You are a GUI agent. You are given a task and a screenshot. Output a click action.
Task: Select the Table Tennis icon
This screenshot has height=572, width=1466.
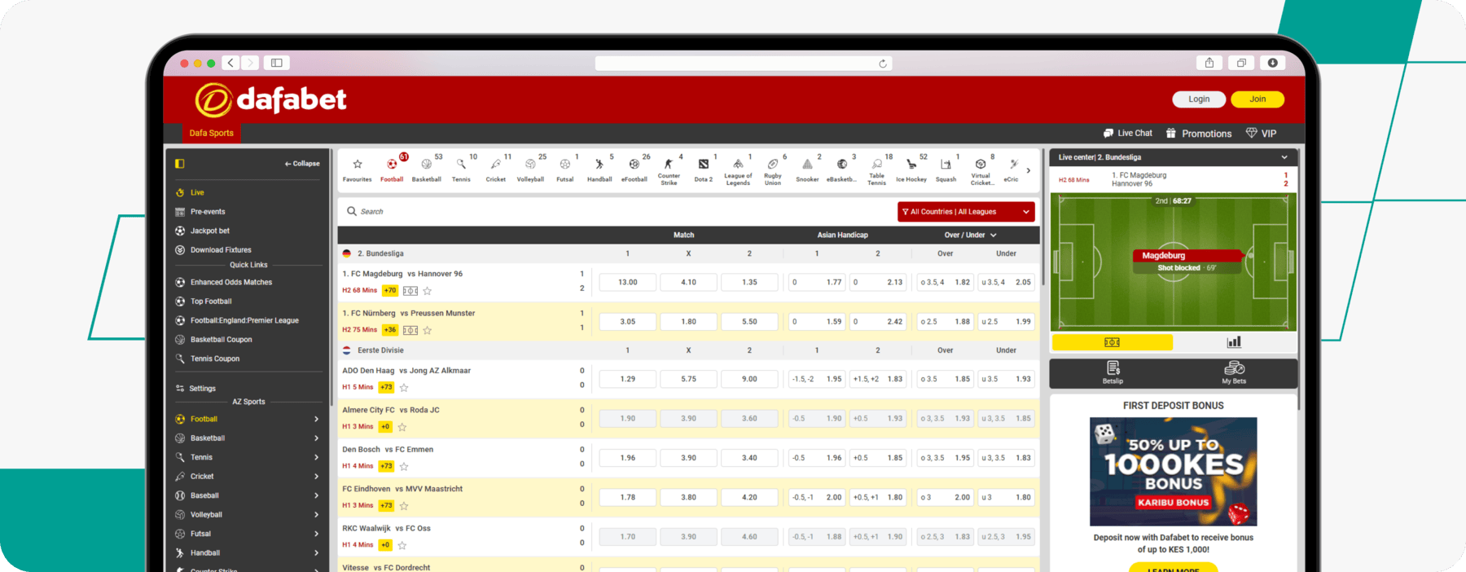(x=876, y=170)
